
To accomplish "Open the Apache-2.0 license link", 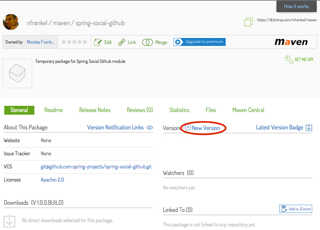I will coord(52,180).
